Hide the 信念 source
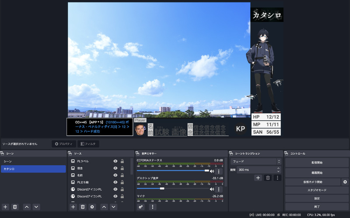350x218 pixels. (x=115, y=168)
